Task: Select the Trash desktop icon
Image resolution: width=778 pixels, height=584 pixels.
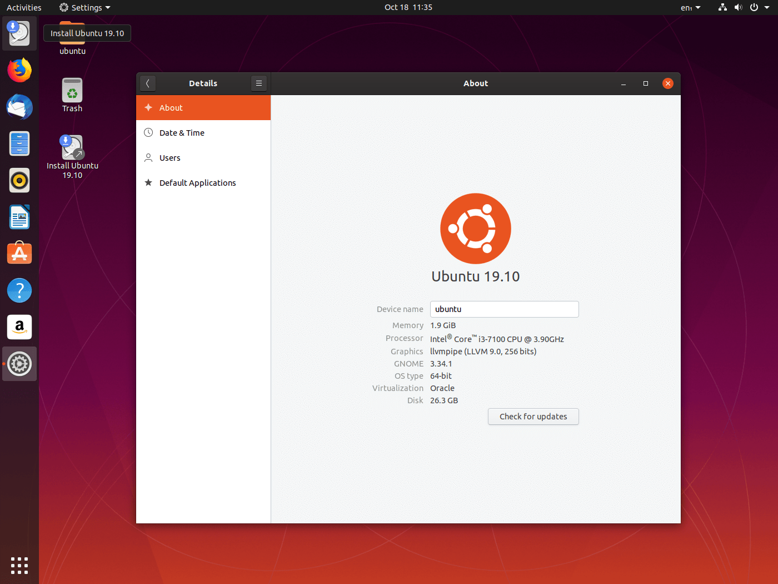Action: (x=72, y=95)
